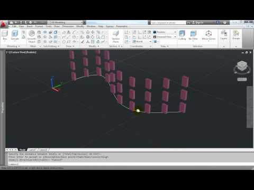Open the Express menu

(x=110, y=26)
